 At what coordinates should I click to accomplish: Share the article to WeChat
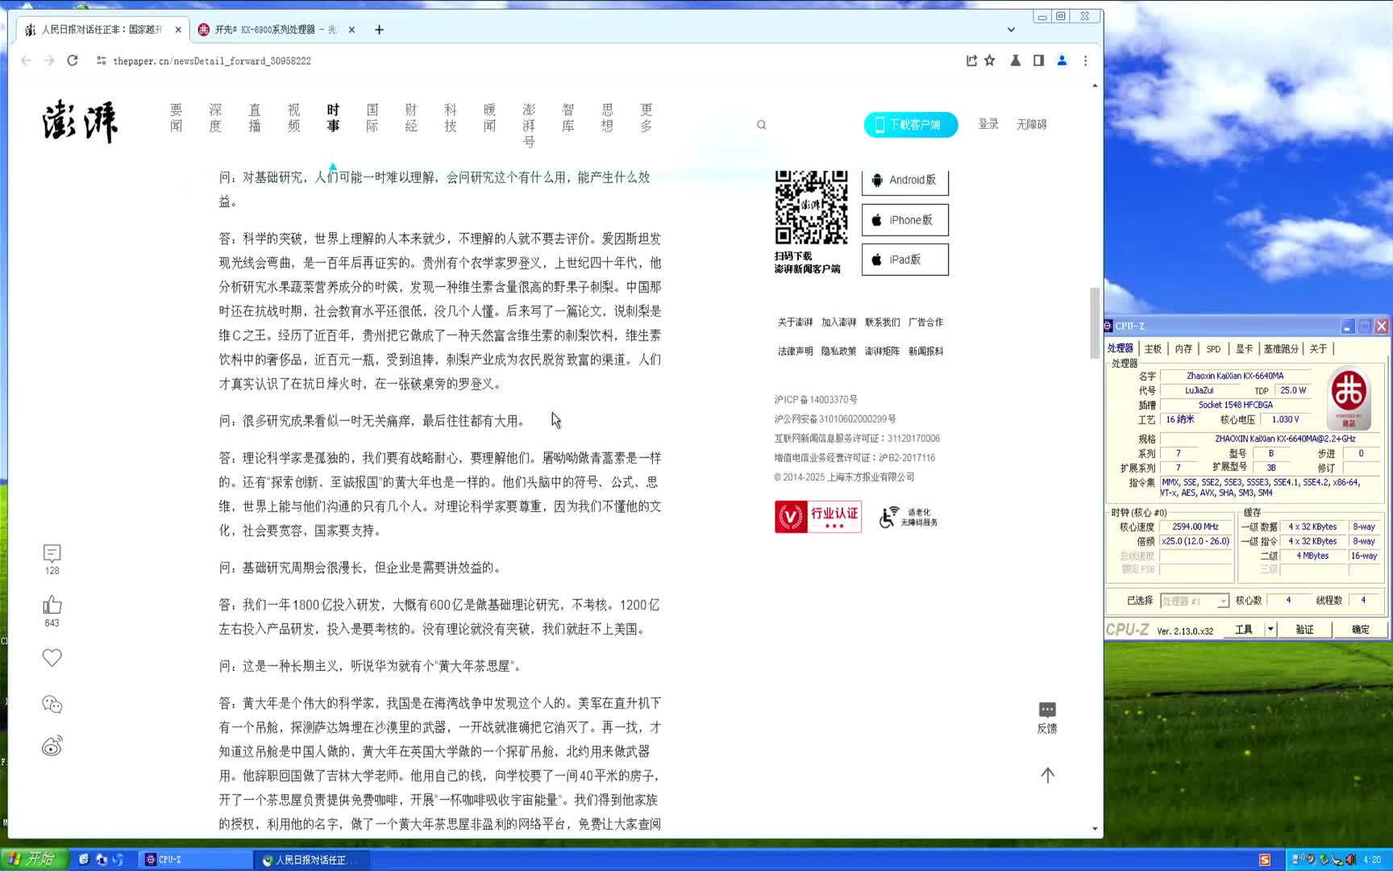[51, 703]
